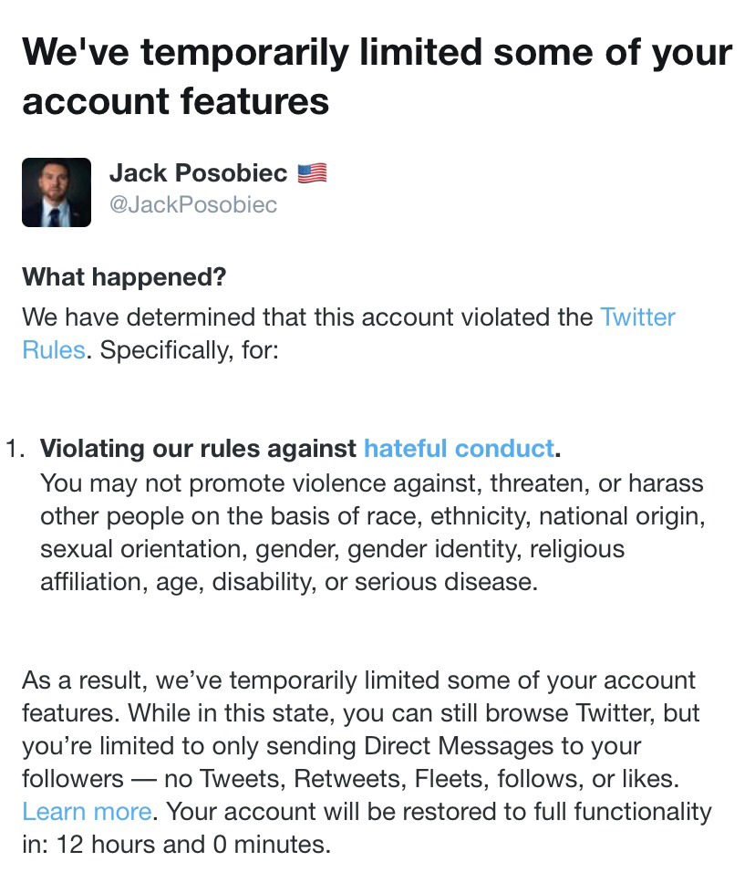
Task: Open the Twitter Rules link
Action: 637,317
